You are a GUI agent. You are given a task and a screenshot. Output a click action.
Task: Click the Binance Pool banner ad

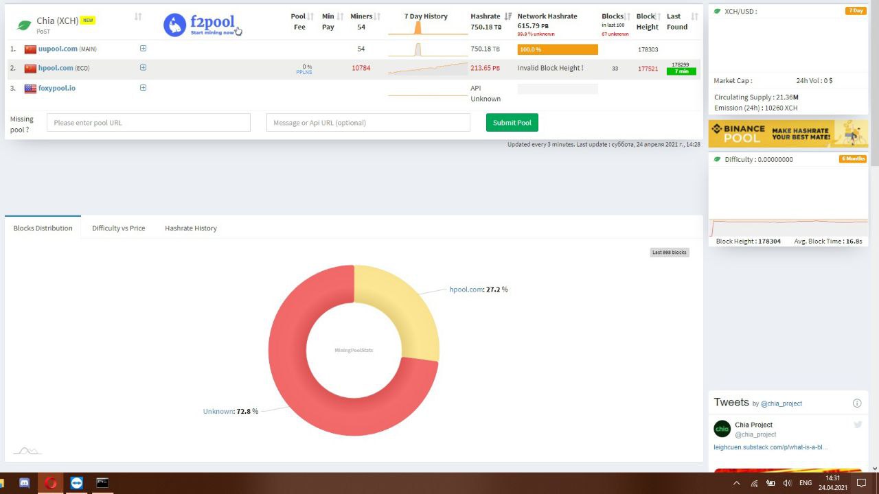[x=788, y=134]
